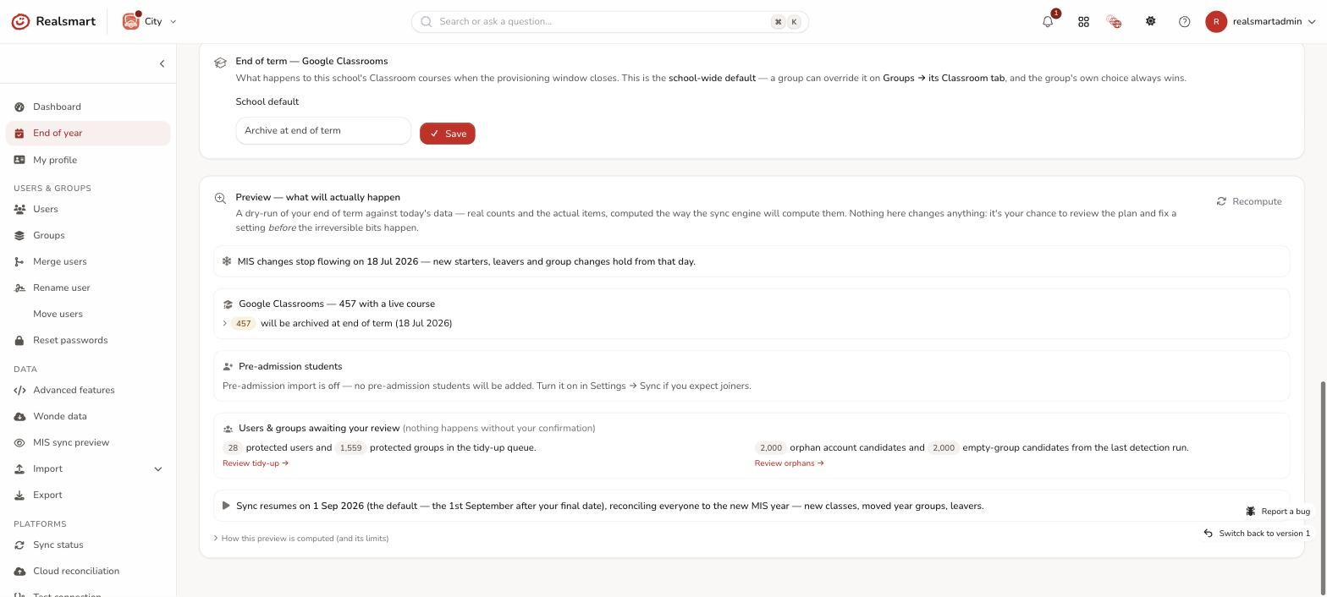
Task: Select End of year in the sidebar
Action: [x=88, y=133]
